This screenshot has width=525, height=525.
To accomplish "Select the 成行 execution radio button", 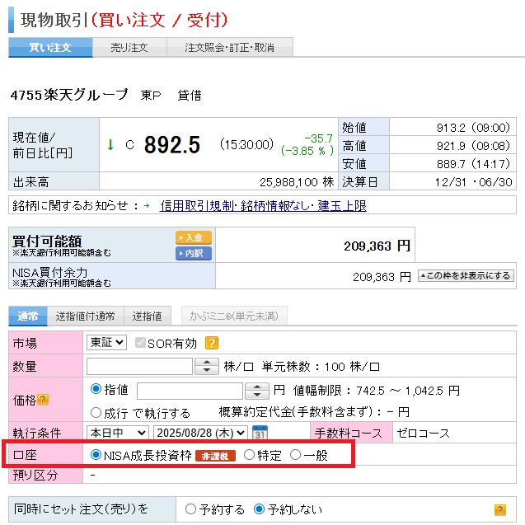I will [96, 412].
